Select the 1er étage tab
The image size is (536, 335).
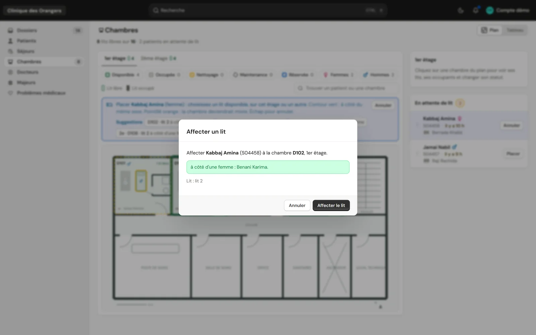coord(119,58)
